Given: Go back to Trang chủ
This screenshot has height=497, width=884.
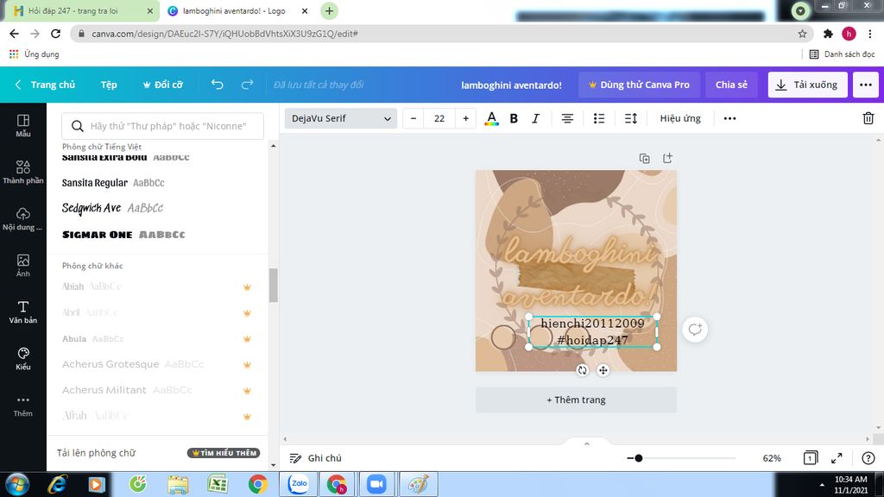Looking at the screenshot, I should click(45, 85).
